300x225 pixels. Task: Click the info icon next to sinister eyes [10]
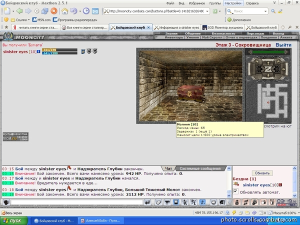[x=38, y=51]
